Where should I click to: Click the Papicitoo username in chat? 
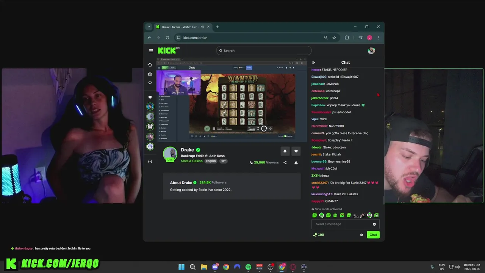[318, 105]
